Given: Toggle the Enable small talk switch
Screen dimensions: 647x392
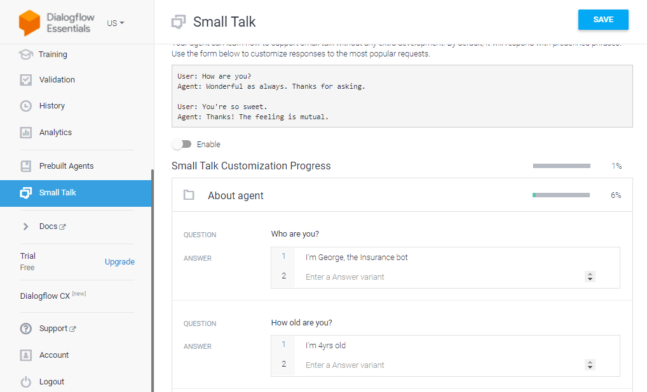Looking at the screenshot, I should pyautogui.click(x=182, y=144).
